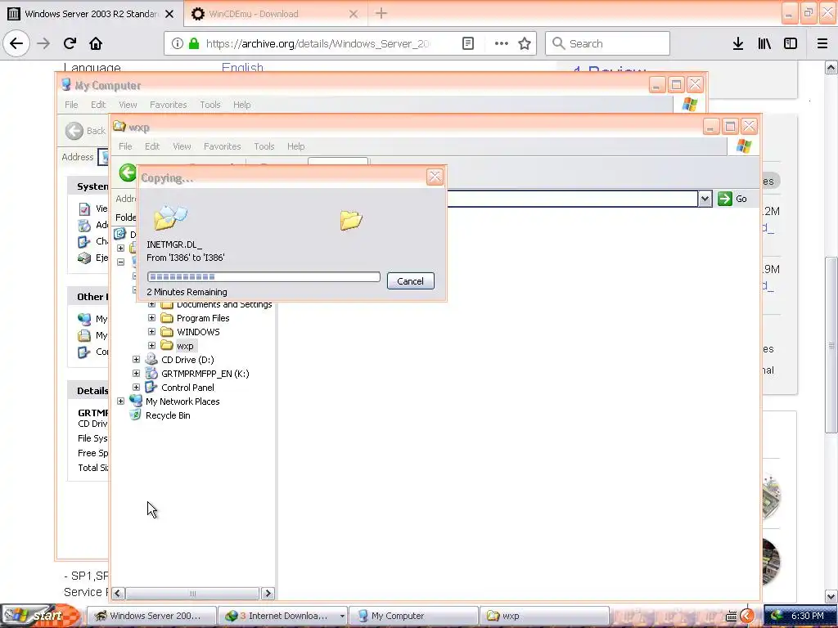Open Firefox downloads panel
Image resolution: width=838 pixels, height=628 pixels.
click(738, 43)
